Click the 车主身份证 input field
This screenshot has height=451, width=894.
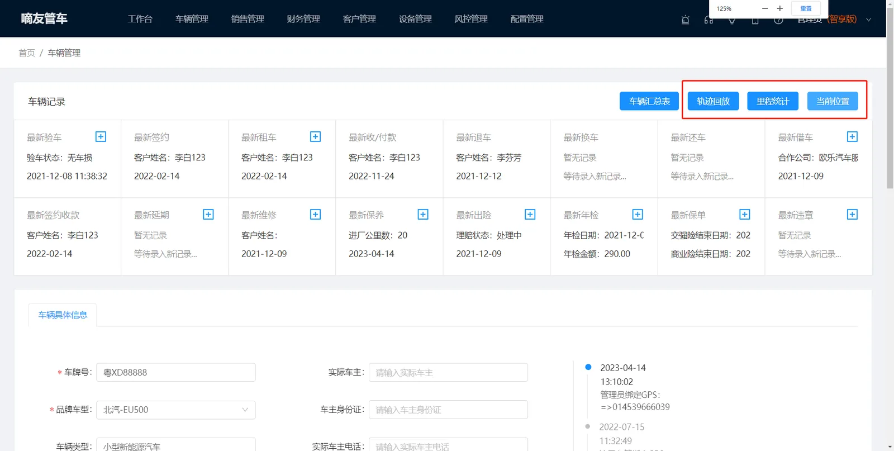click(x=448, y=410)
